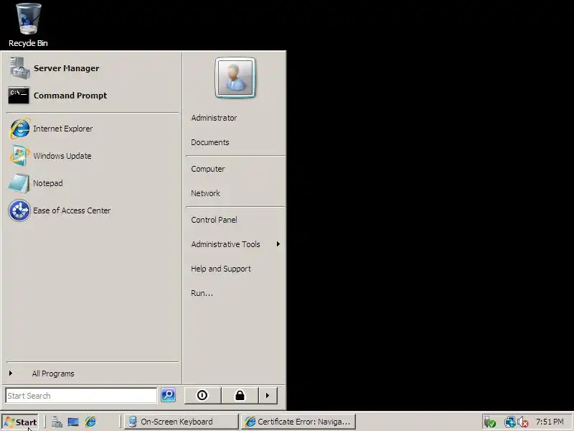Open Server Manager from Start menu

point(93,68)
